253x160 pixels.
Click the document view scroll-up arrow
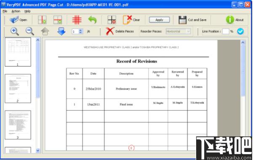point(243,43)
